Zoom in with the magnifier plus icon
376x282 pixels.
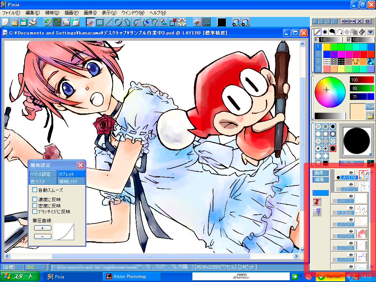236,22
